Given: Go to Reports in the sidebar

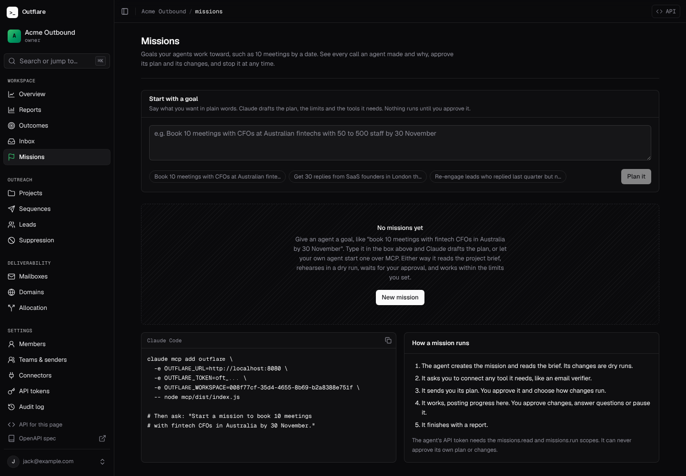Looking at the screenshot, I should [x=57, y=110].
